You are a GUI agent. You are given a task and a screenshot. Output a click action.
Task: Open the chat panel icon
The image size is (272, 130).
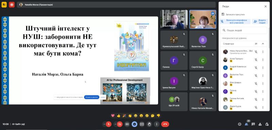(x=253, y=124)
